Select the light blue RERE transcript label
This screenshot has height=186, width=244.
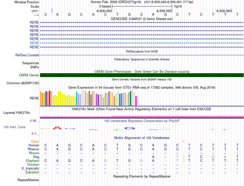34,43
